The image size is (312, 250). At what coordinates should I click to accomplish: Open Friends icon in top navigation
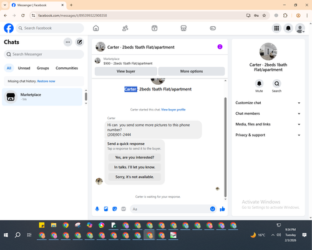pos(125,28)
